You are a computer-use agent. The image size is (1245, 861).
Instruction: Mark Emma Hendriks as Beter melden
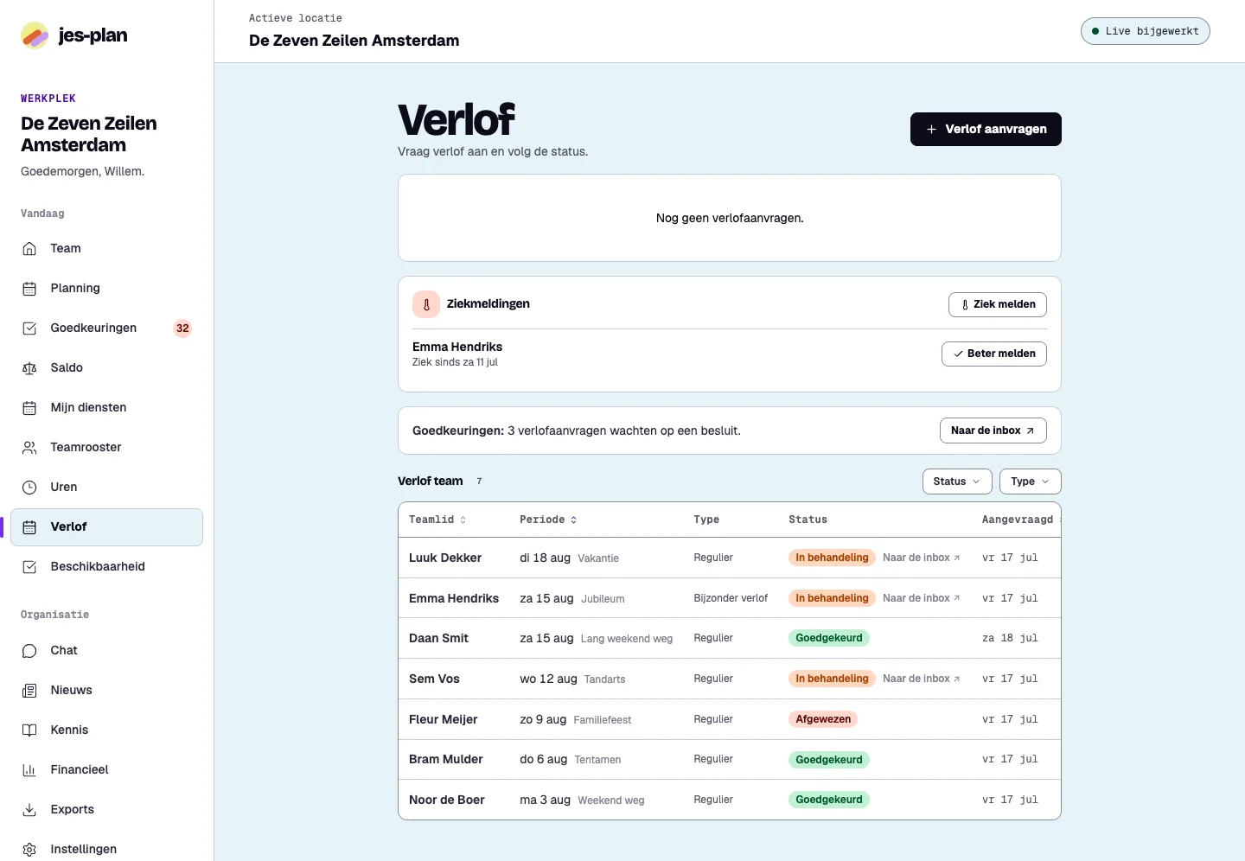pyautogui.click(x=994, y=354)
